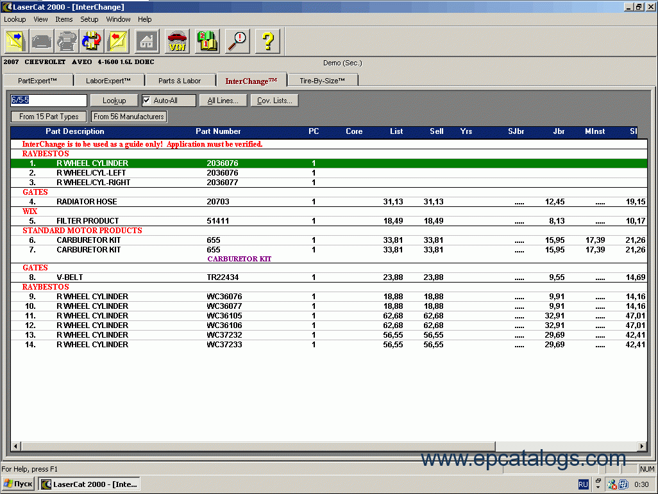This screenshot has height=494, width=658.
Task: Open the Help menu
Action: pos(145,19)
